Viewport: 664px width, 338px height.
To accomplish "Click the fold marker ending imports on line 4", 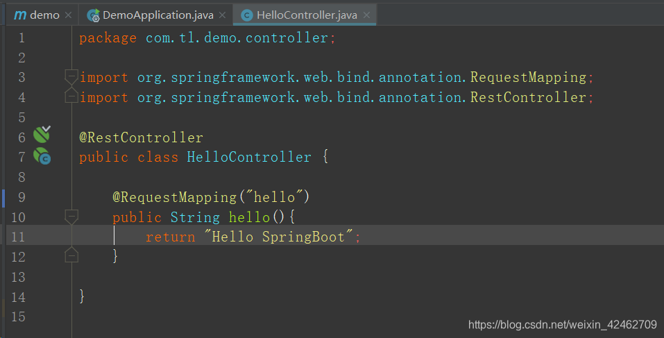I will pyautogui.click(x=71, y=96).
